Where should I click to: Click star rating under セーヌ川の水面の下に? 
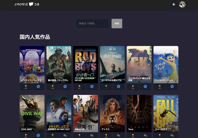click(x=106, y=87)
